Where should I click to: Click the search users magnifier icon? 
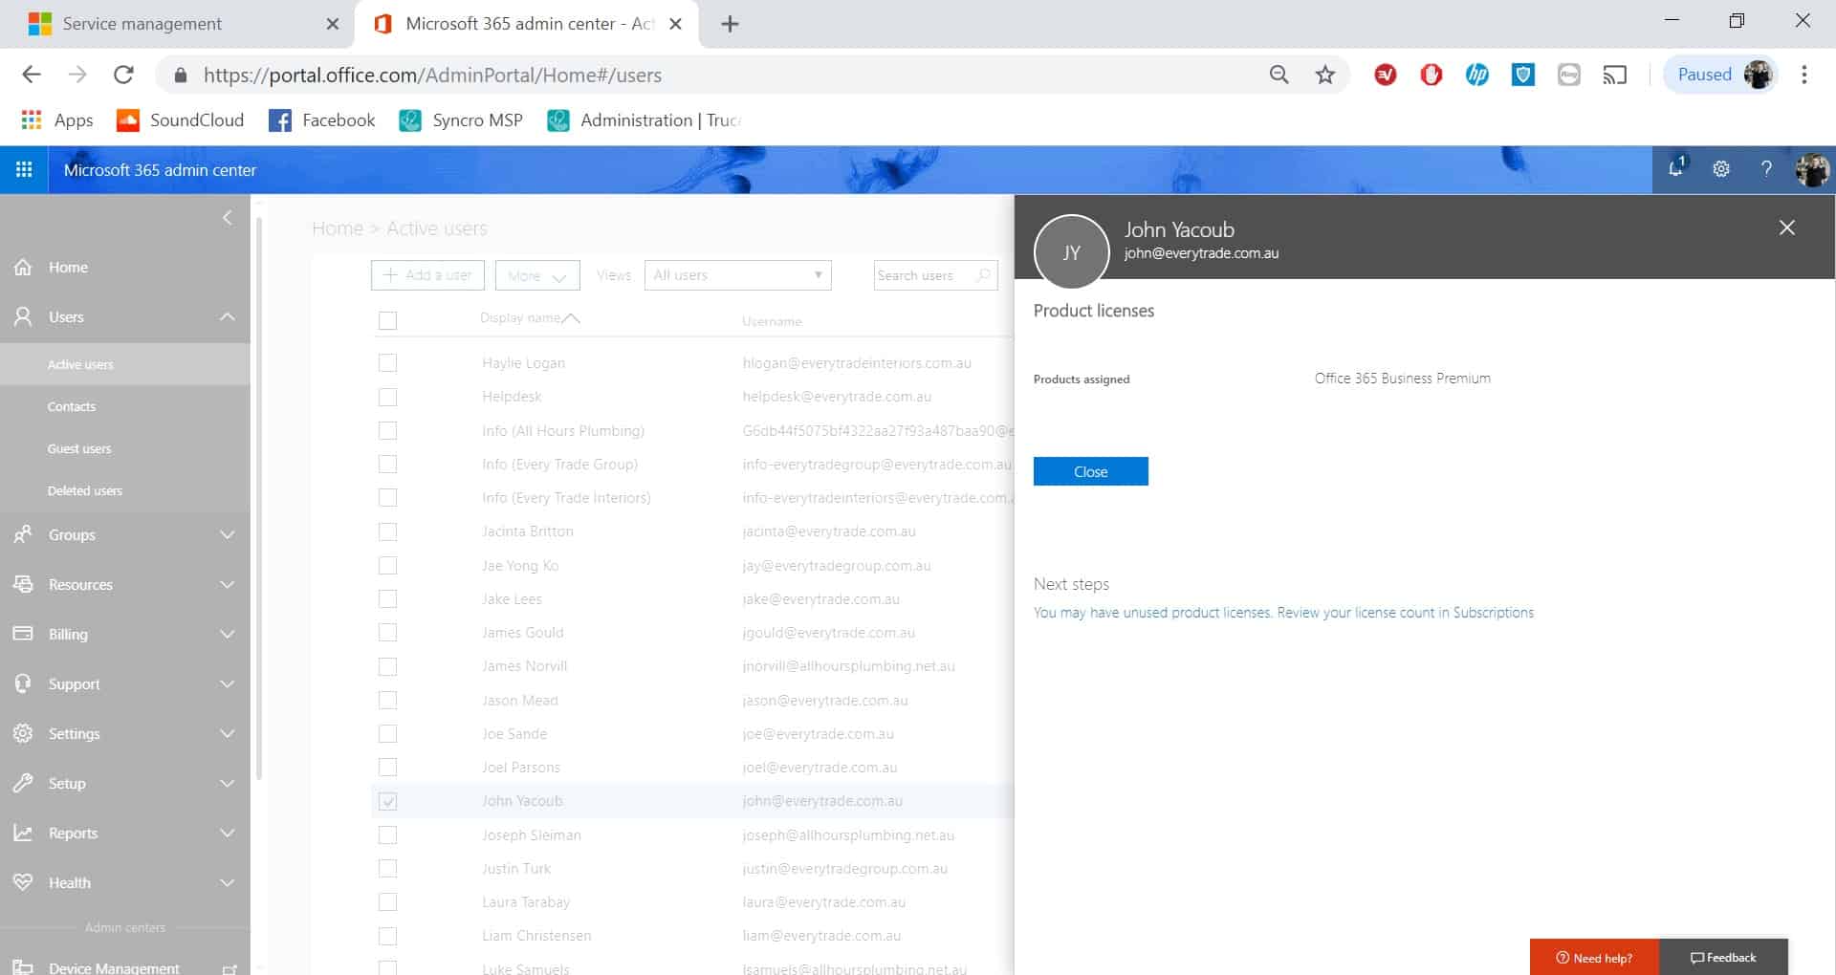(982, 275)
